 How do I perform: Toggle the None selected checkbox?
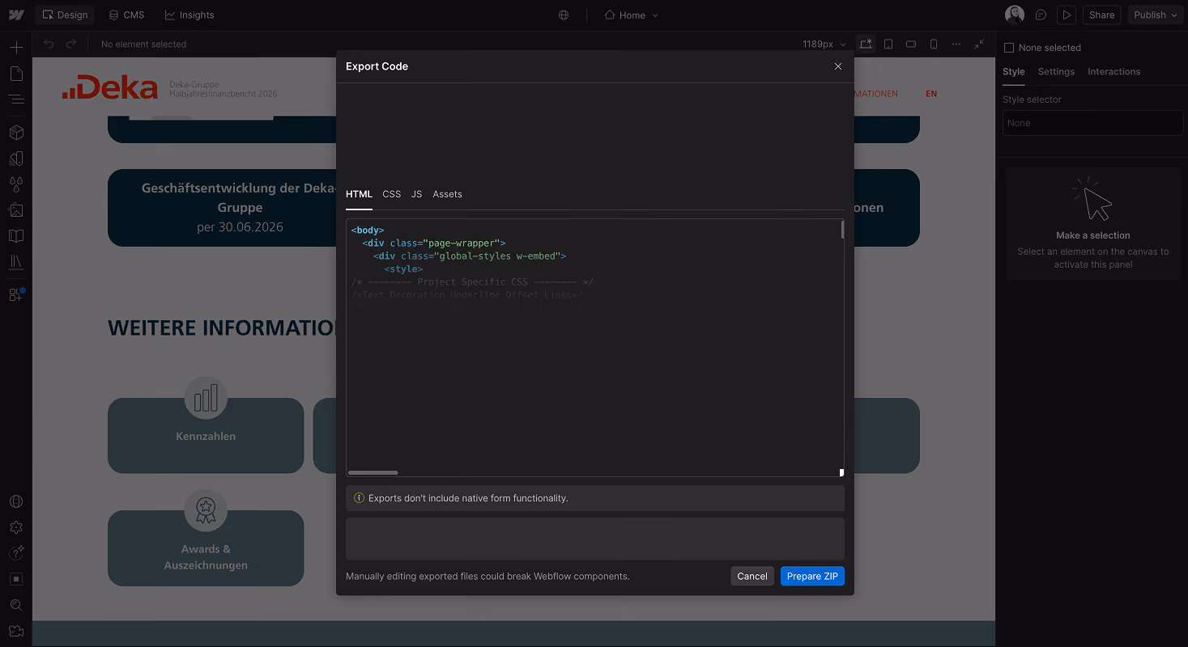[1009, 48]
